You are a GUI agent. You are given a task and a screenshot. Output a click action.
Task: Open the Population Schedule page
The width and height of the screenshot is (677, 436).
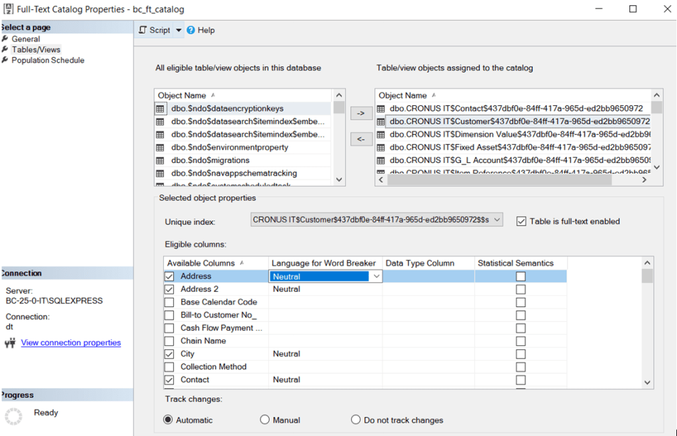click(48, 60)
